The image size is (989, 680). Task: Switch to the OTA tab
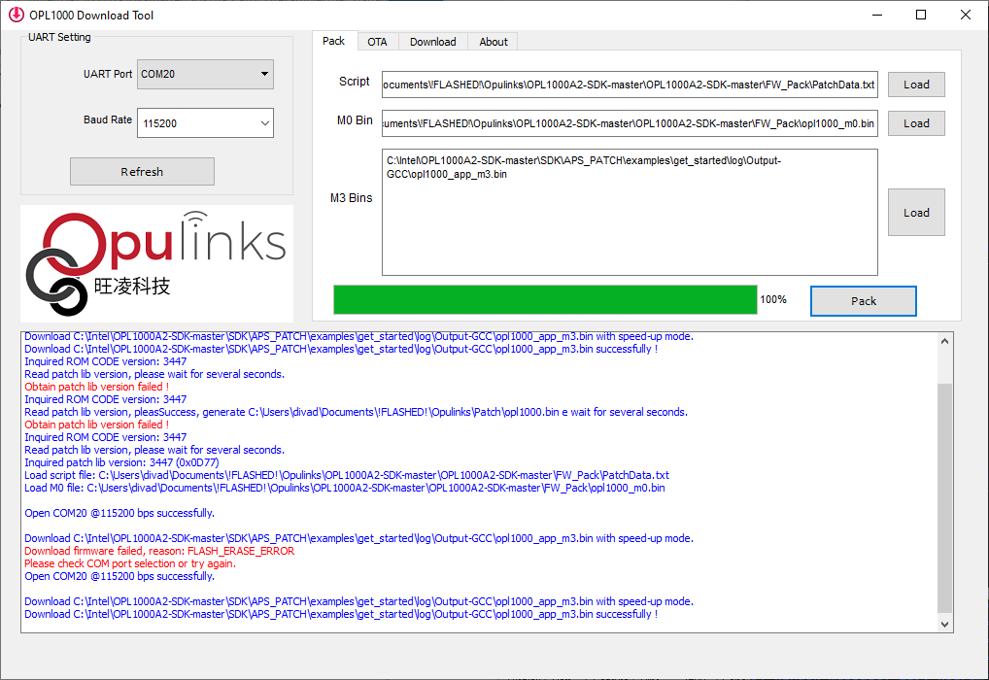pos(377,42)
